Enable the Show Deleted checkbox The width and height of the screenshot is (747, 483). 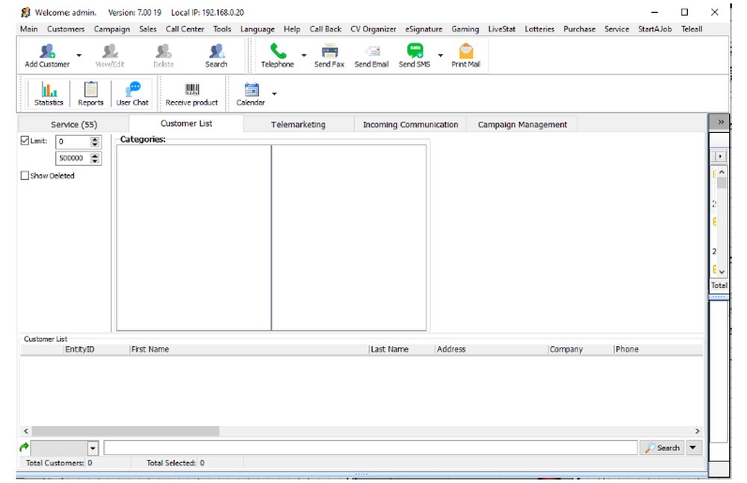click(25, 175)
